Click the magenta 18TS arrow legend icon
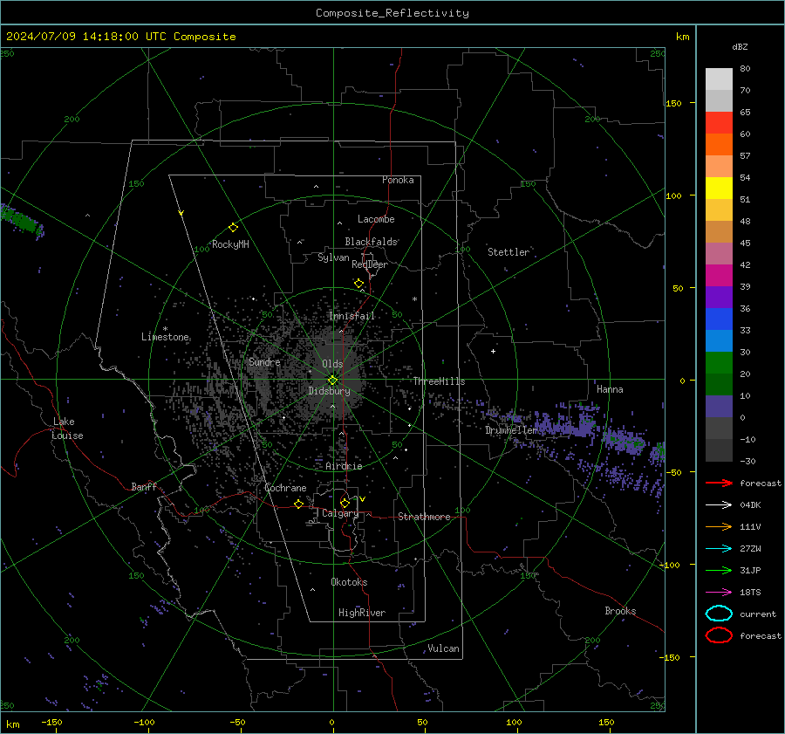The width and height of the screenshot is (785, 734). coord(719,593)
